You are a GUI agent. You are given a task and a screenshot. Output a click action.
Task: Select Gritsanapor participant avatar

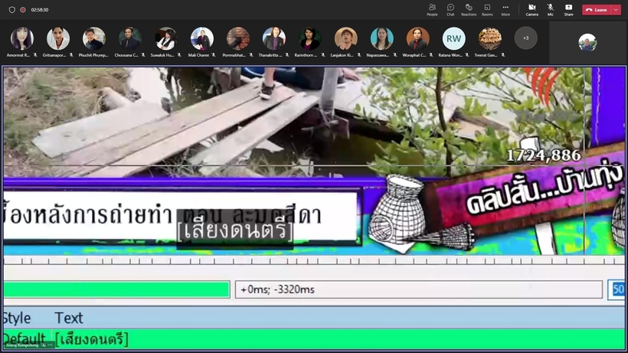tap(57, 38)
